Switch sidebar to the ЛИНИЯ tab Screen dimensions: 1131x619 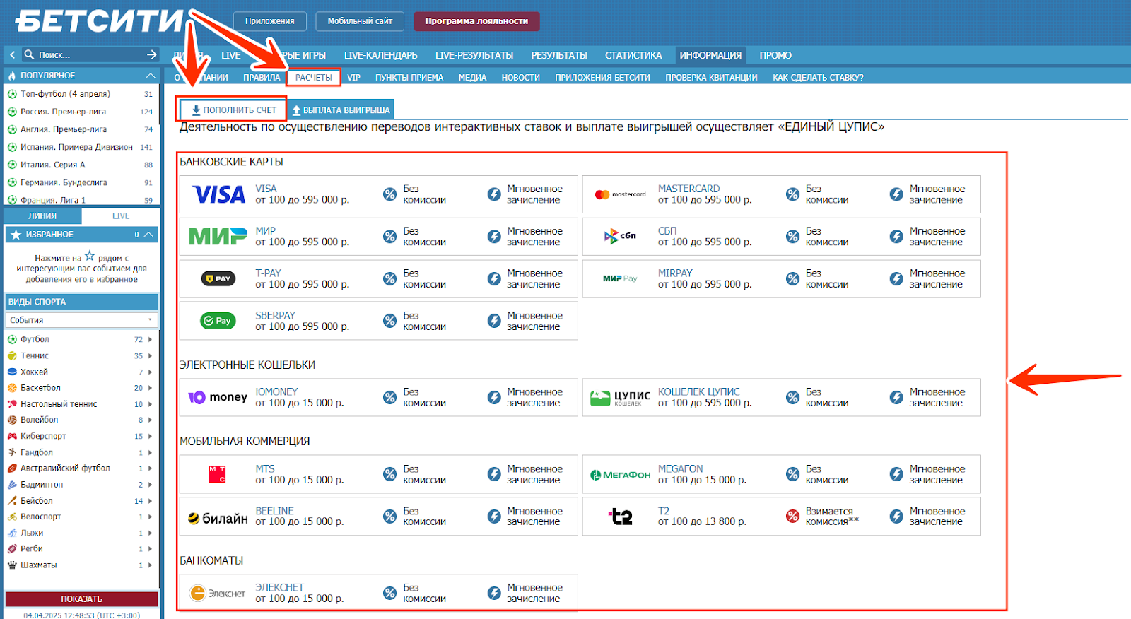coord(42,216)
